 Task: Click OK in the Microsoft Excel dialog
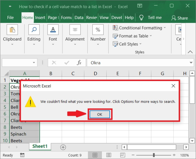(100, 114)
